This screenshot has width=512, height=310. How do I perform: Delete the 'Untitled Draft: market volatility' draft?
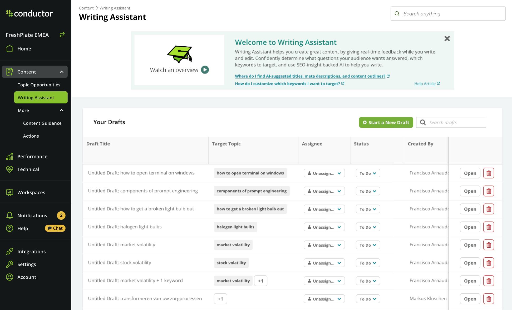click(489, 245)
